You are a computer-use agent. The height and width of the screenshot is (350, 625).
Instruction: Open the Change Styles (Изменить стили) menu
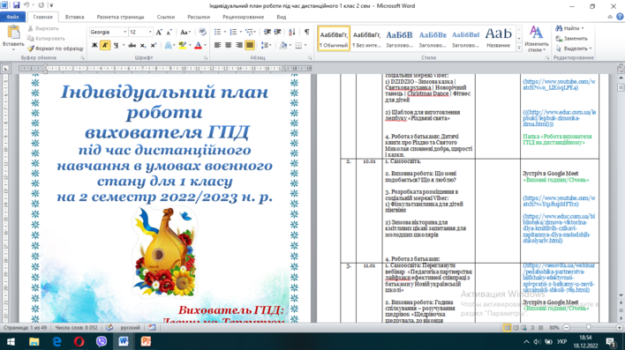(536, 39)
